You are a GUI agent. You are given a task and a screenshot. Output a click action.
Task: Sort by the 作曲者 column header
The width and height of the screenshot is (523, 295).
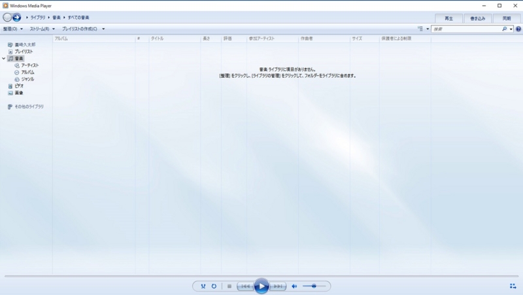pos(324,39)
